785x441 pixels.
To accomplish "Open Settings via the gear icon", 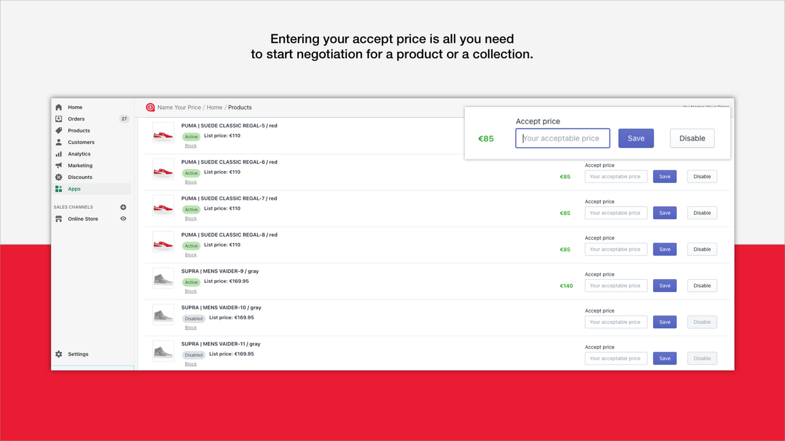I will (x=58, y=354).
